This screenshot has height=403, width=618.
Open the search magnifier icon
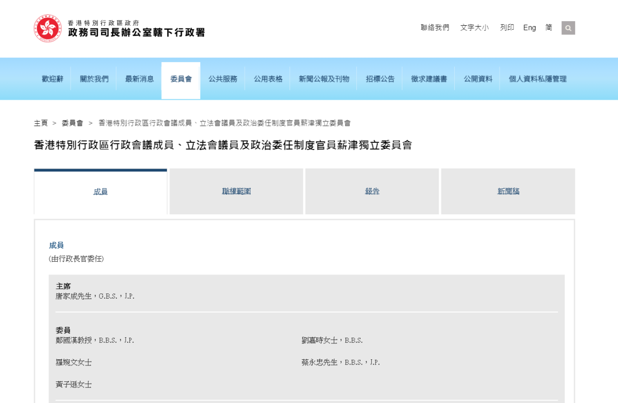coord(568,28)
